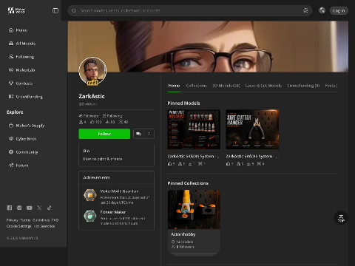Click the MakerWorld logo
The image size is (355, 266).
(x=16, y=10)
